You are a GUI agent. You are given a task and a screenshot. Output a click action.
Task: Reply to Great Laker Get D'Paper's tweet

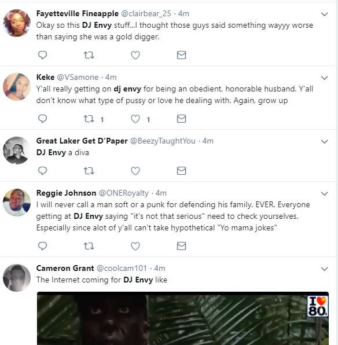click(x=42, y=171)
